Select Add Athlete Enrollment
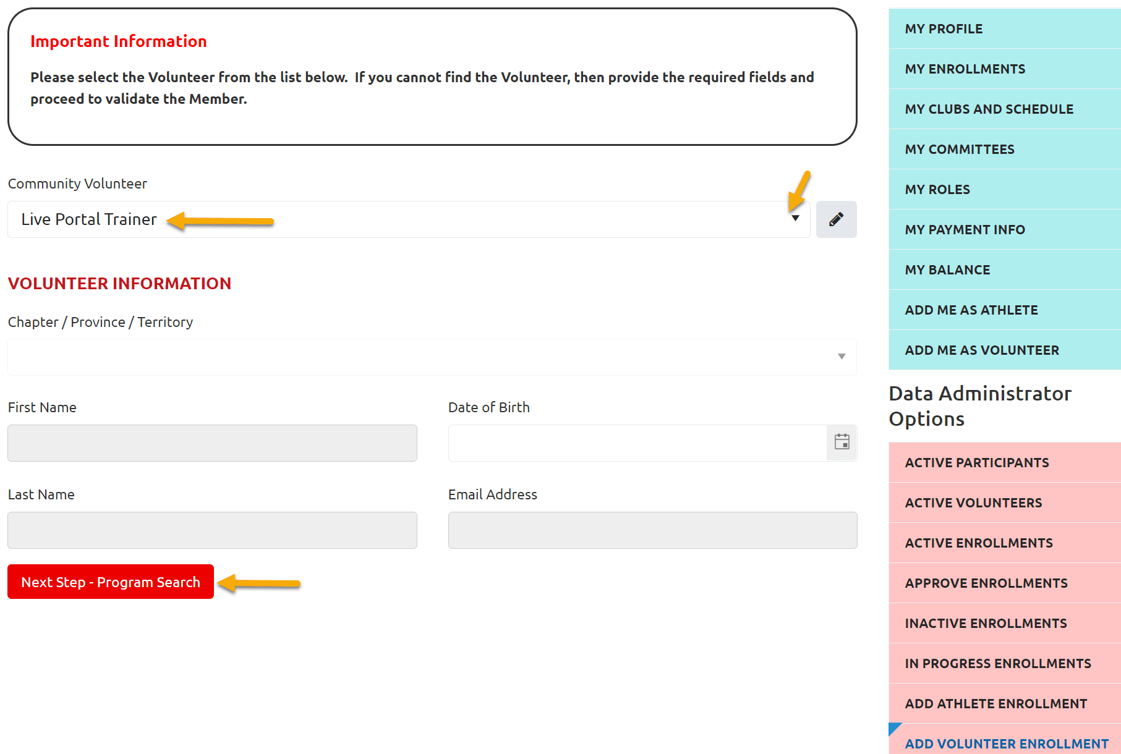1121x754 pixels. pyautogui.click(x=1005, y=703)
